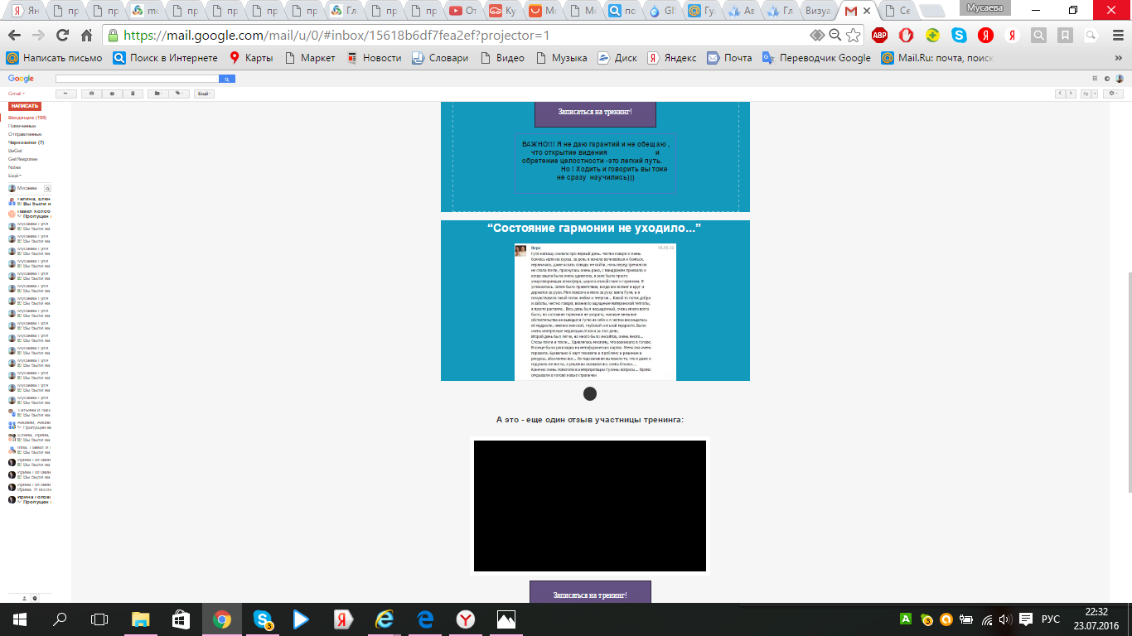Expand the Ещё toolbar dropdown

coord(204,94)
